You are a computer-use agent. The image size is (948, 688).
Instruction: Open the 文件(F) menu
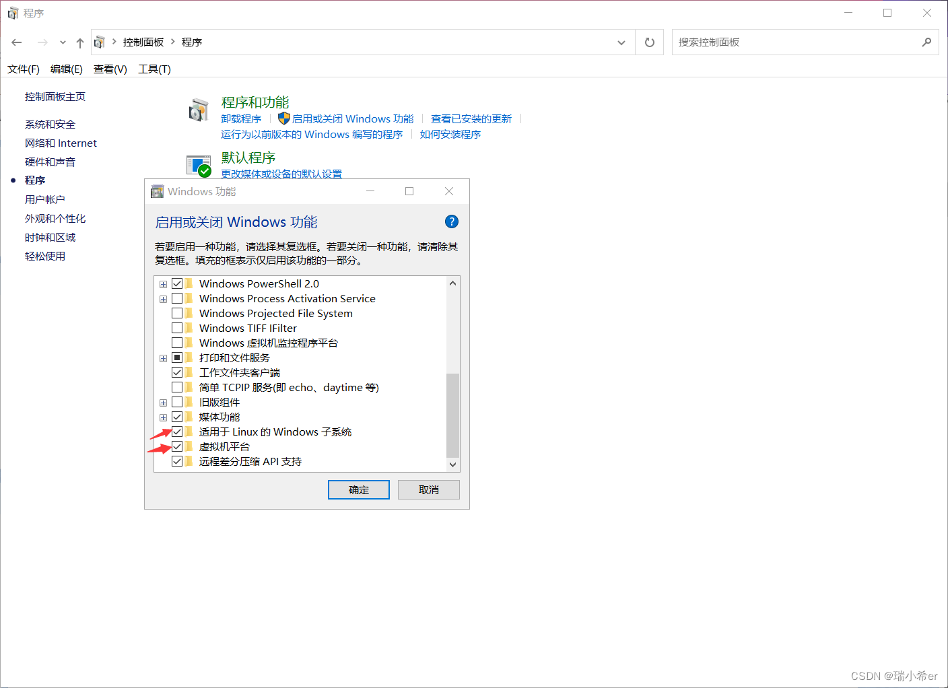point(24,69)
